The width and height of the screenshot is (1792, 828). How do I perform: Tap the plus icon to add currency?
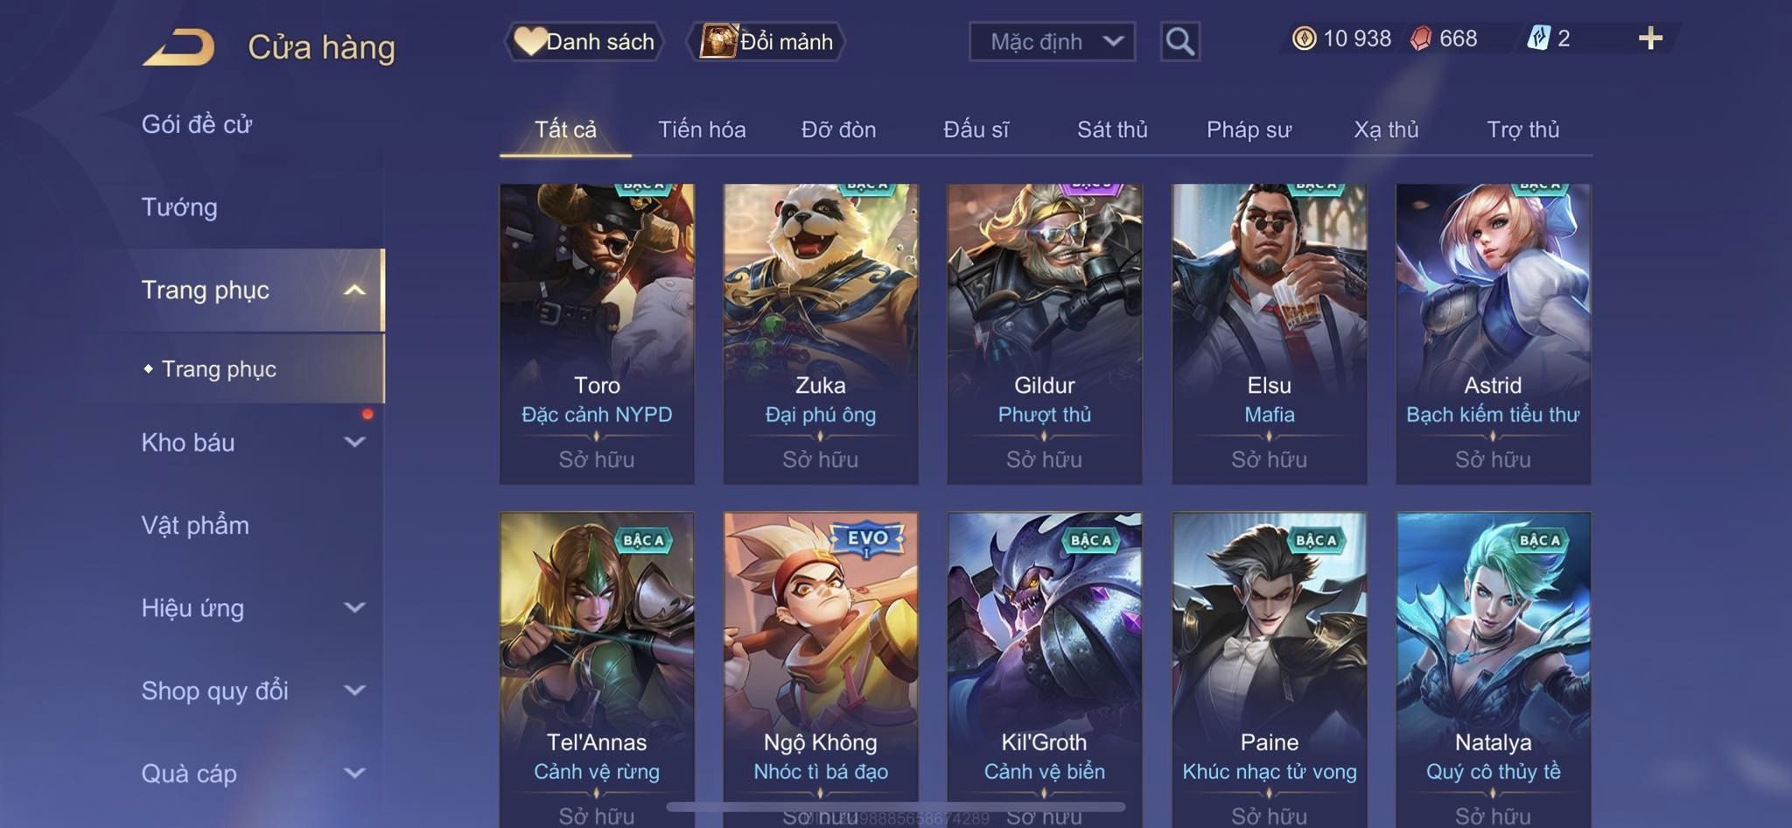(x=1650, y=39)
